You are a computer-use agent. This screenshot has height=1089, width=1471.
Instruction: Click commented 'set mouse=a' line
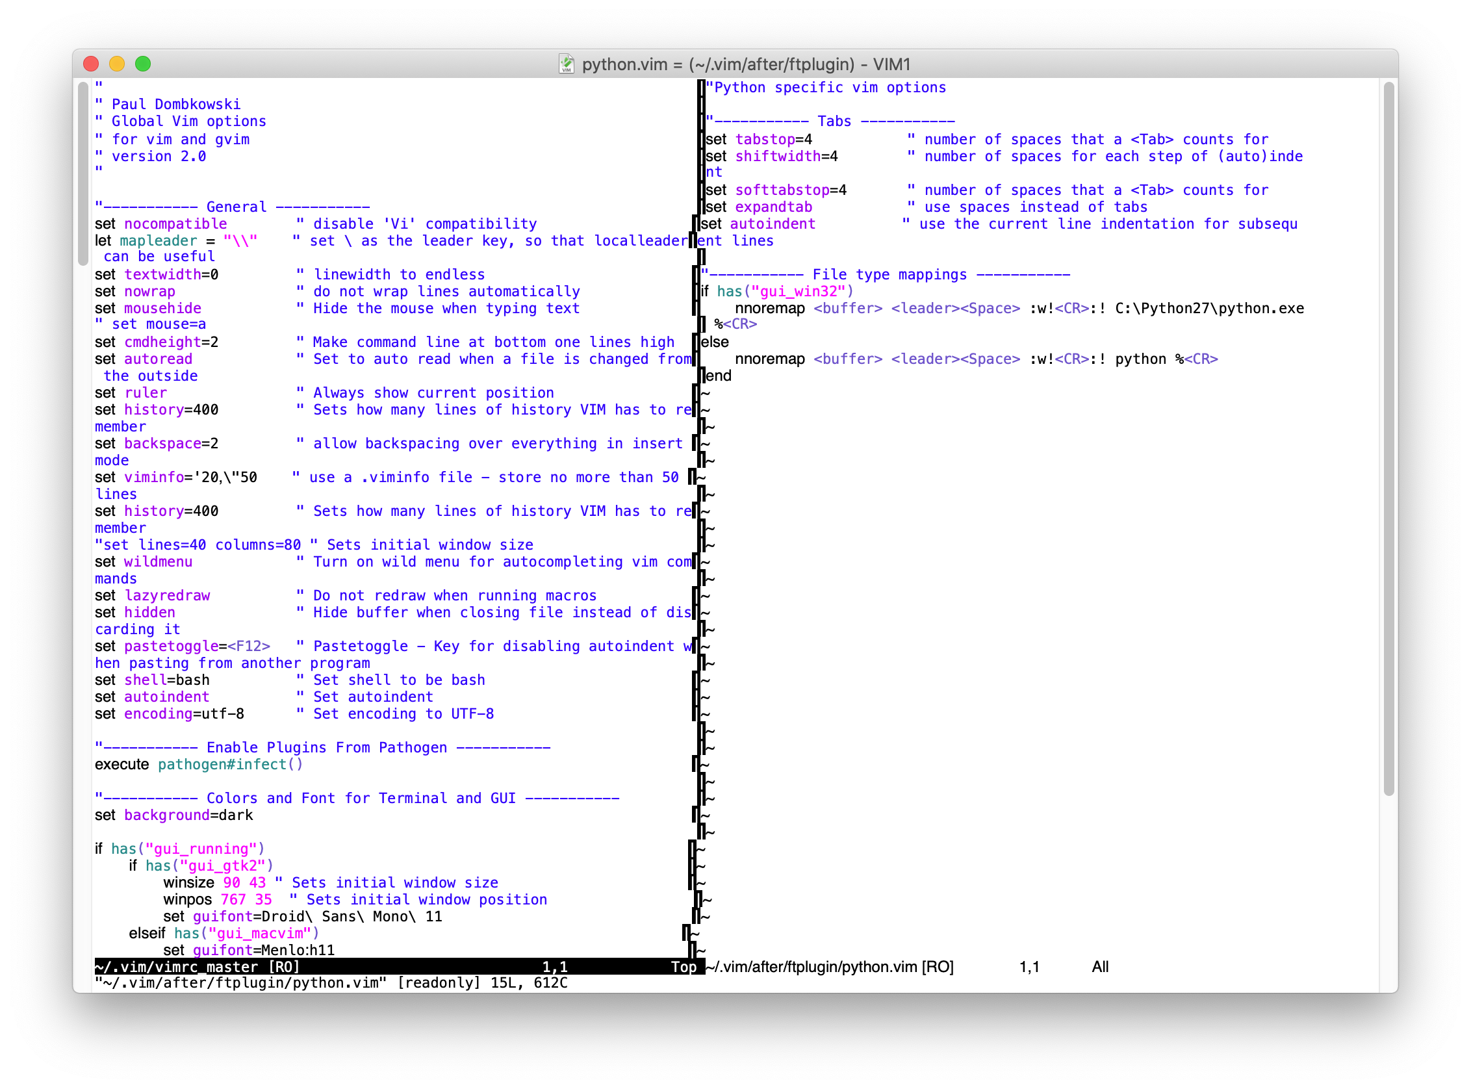(x=151, y=324)
